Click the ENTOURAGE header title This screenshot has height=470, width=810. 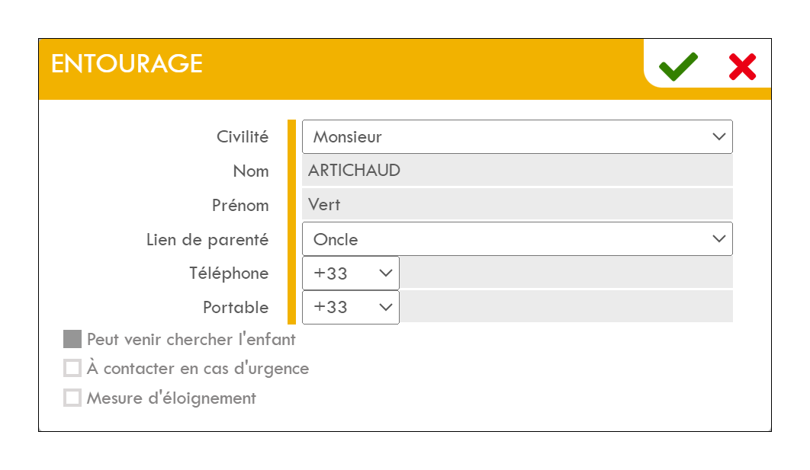tap(127, 64)
